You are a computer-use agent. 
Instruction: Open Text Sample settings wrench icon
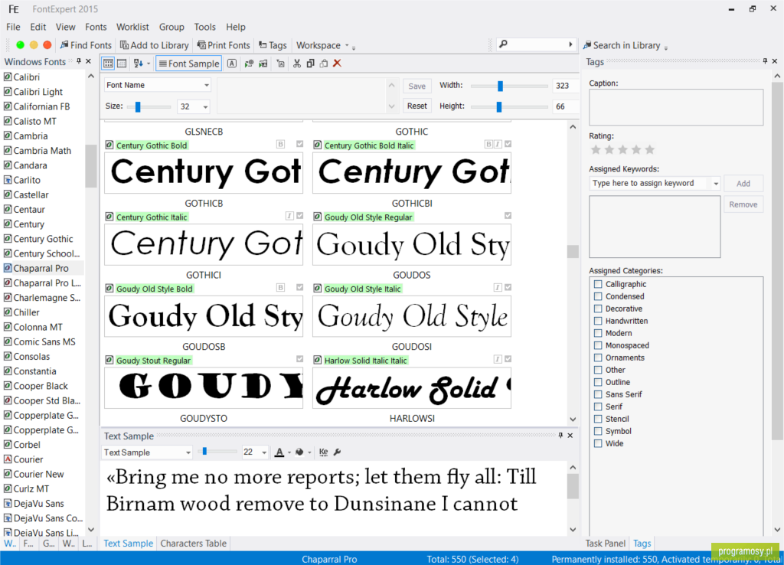click(338, 452)
